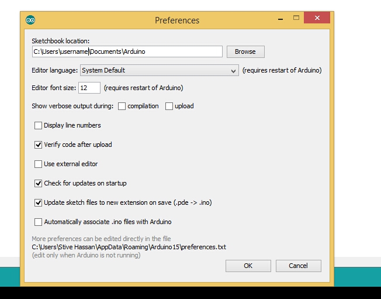Focus the Editor font size field
Image resolution: width=381 pixels, height=299 pixels.
click(x=89, y=88)
